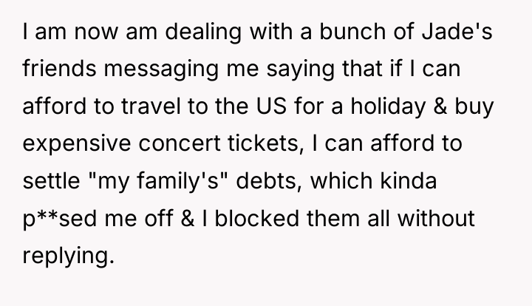This screenshot has height=306, width=532.
Task: Click the word "travel" in third line
Action: pos(151,106)
